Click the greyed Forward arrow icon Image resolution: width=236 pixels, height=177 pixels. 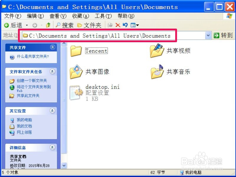[x=35, y=25]
